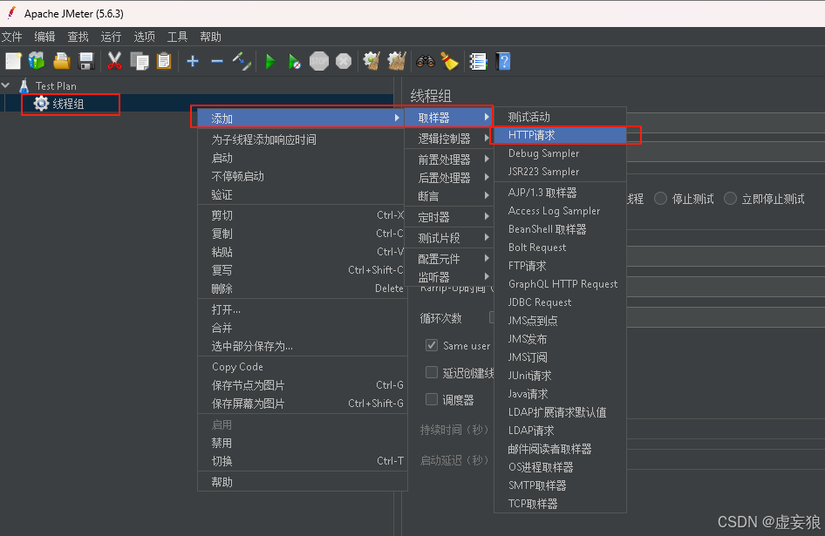This screenshot has width=825, height=536.
Task: Click the Toggle enable/disable icon
Action: coord(242,61)
